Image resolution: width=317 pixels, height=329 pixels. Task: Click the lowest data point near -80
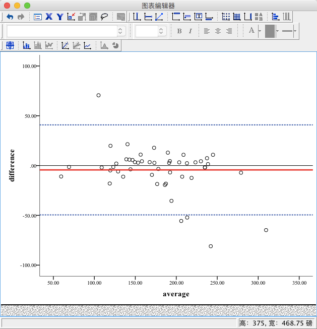211,246
